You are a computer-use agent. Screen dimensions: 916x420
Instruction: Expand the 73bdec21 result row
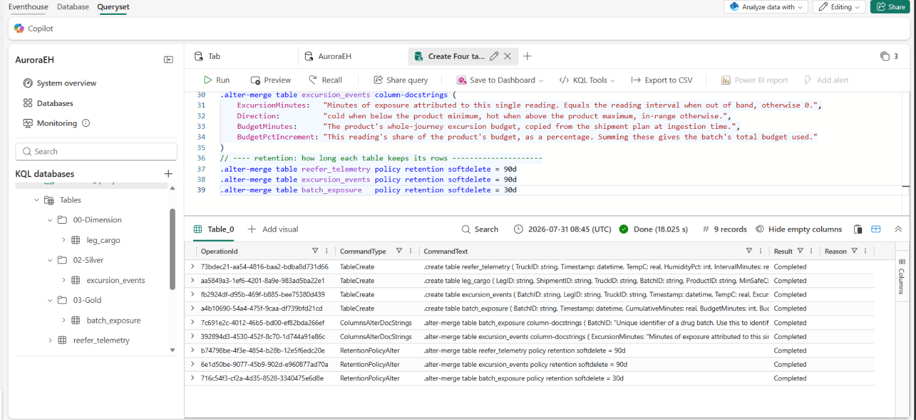pyautogui.click(x=192, y=266)
